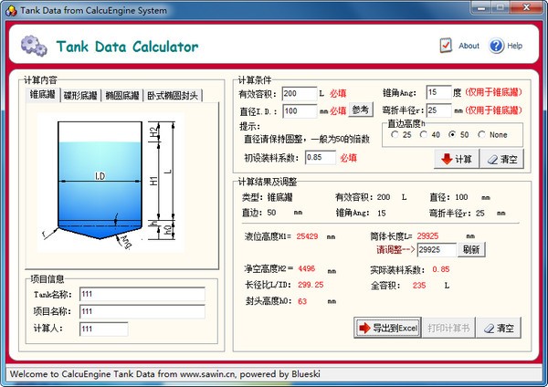Image resolution: width=548 pixels, height=387 pixels.
Task: Click the 参考 reference button
Action: coord(361,110)
